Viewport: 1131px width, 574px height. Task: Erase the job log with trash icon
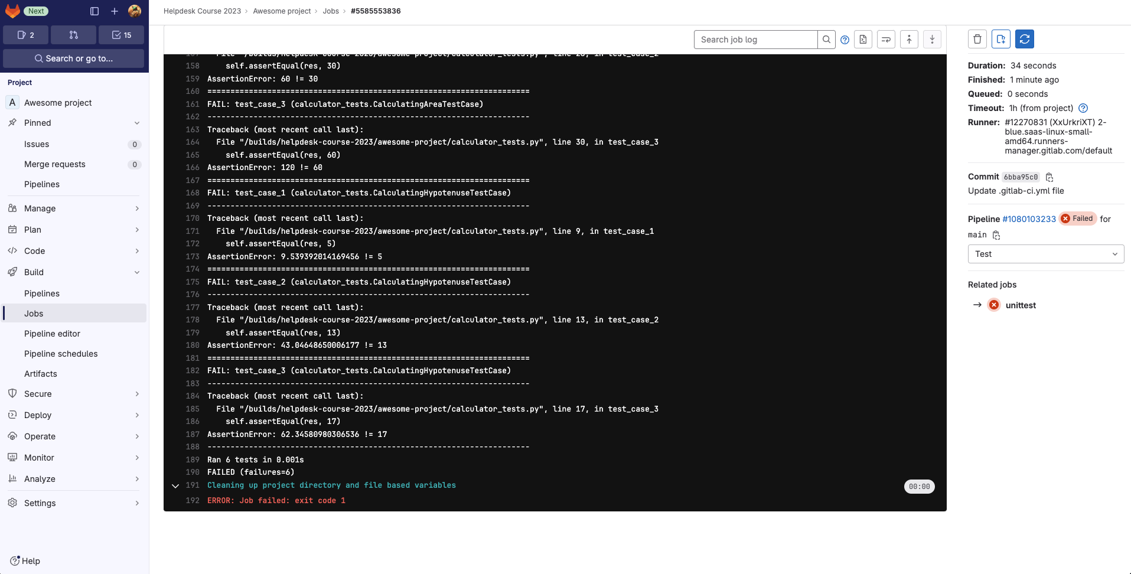(x=977, y=39)
